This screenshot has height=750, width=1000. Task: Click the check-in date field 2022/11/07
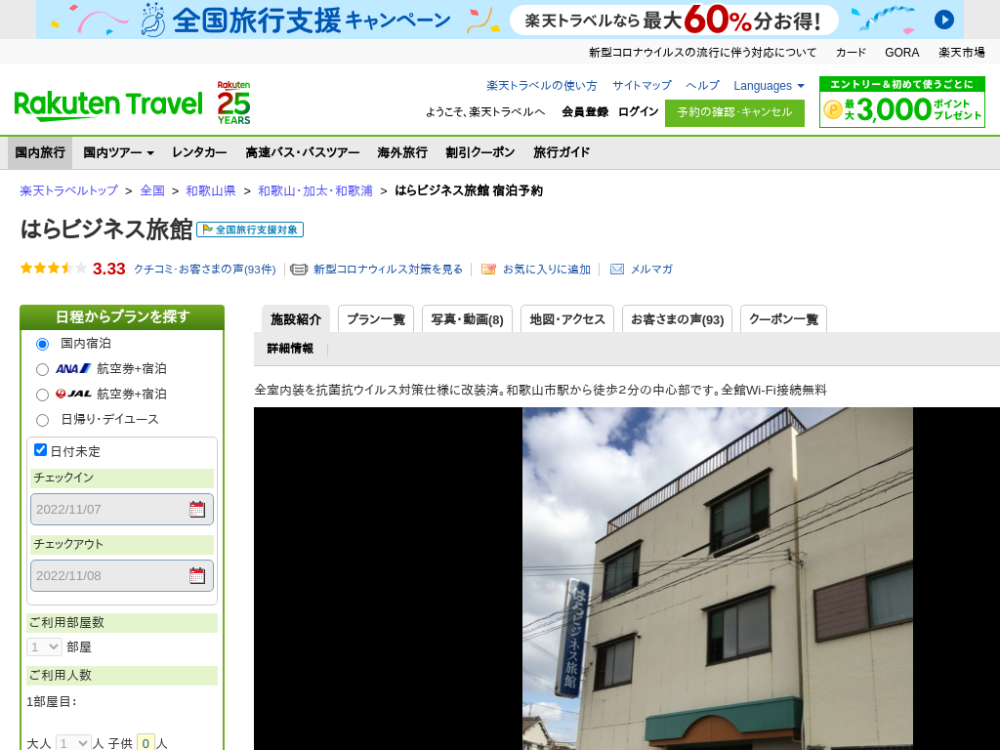tap(122, 509)
